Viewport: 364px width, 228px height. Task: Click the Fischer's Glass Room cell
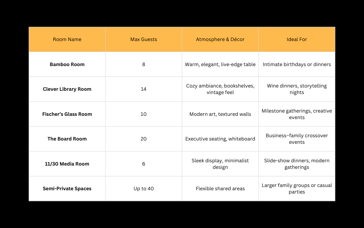pos(67,114)
